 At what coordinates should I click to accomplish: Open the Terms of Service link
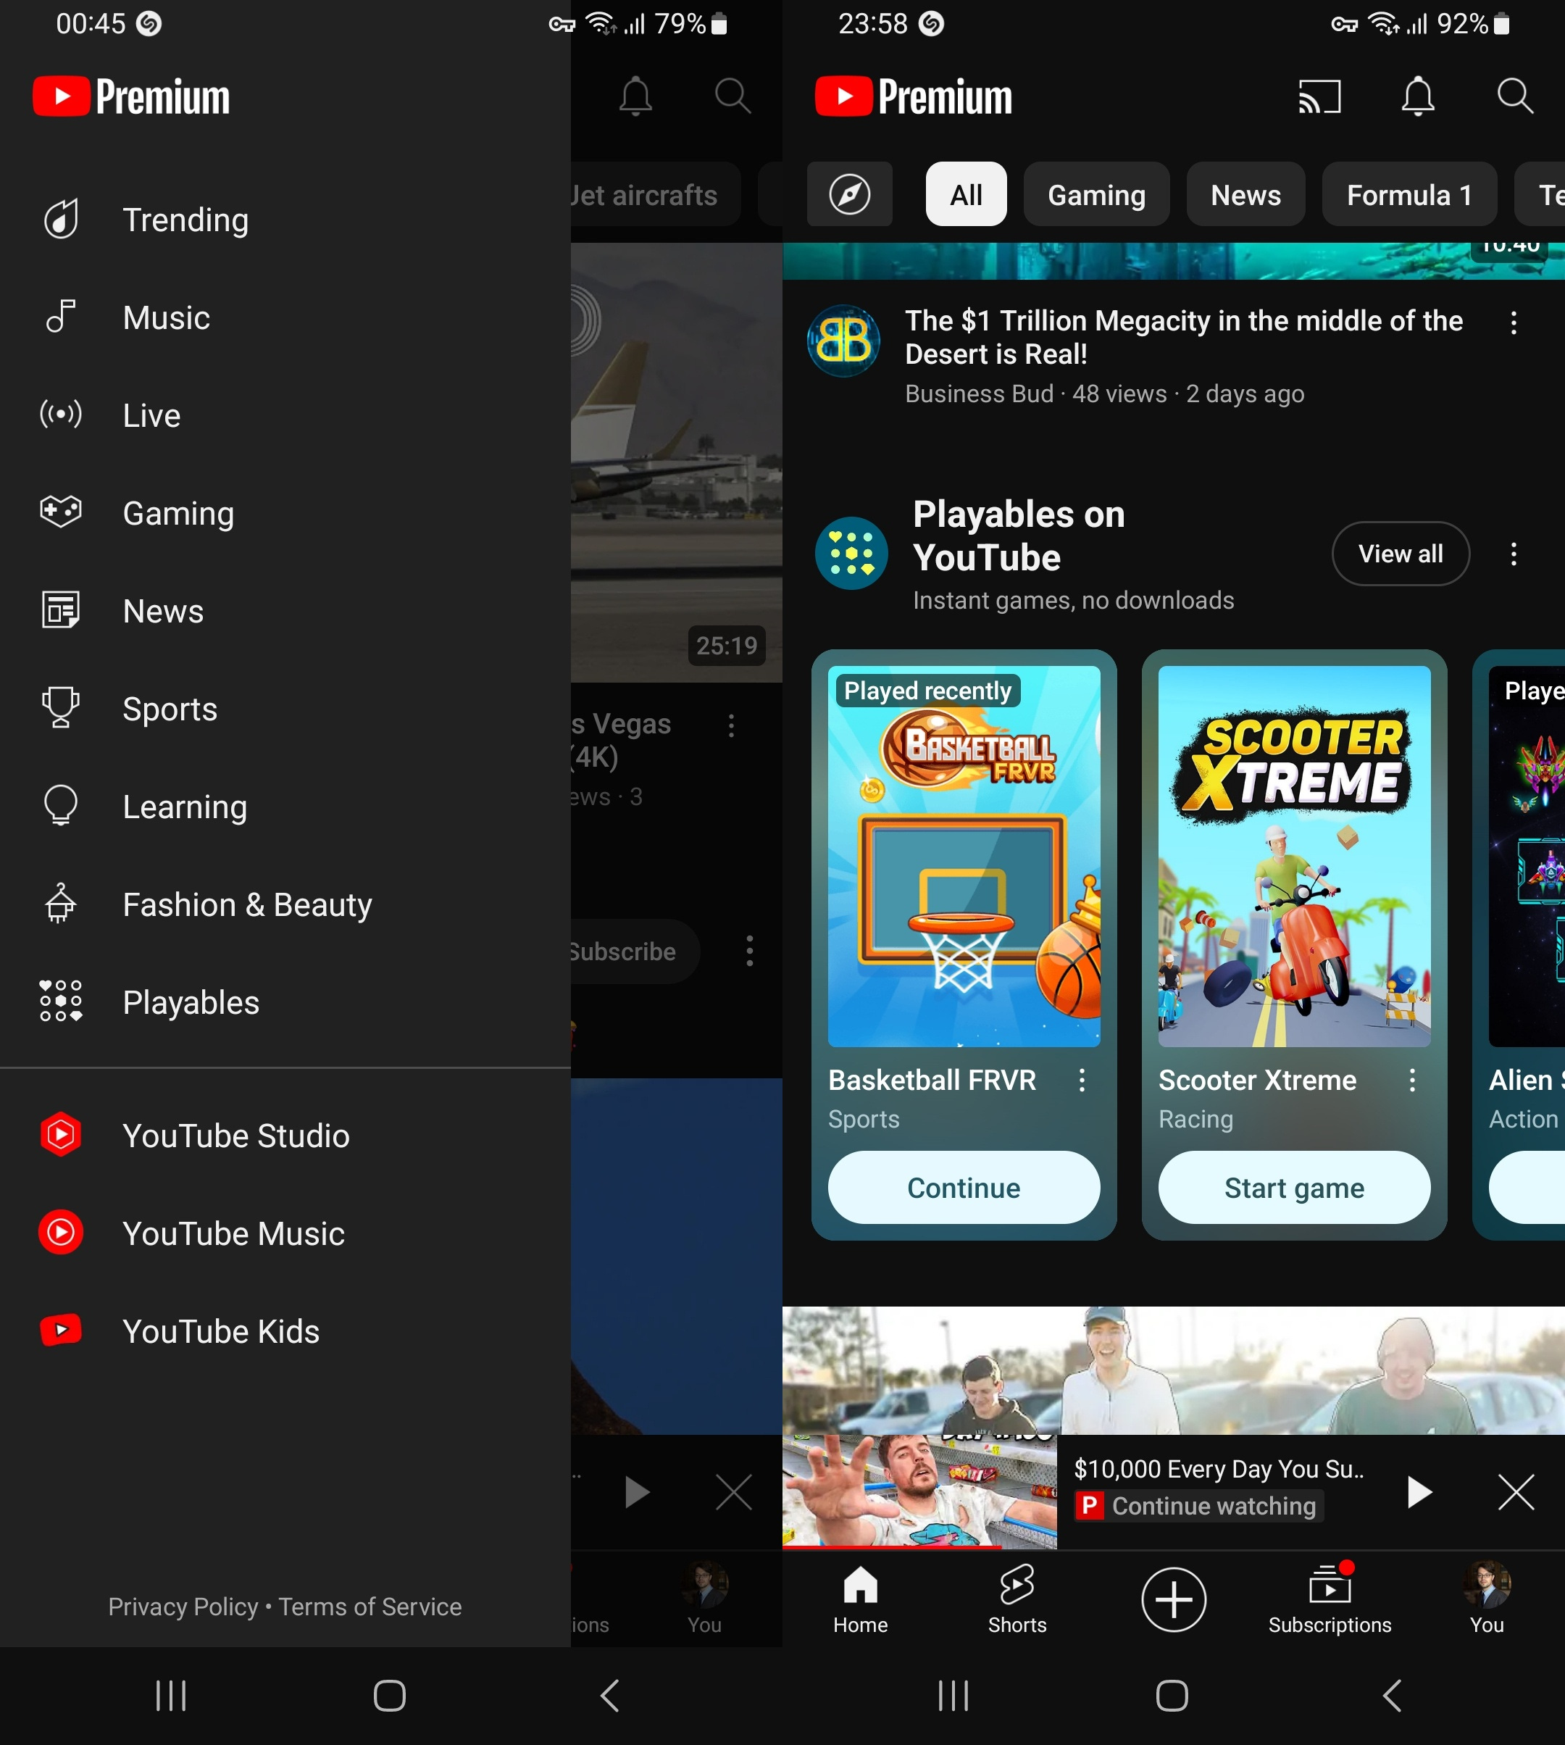(371, 1607)
